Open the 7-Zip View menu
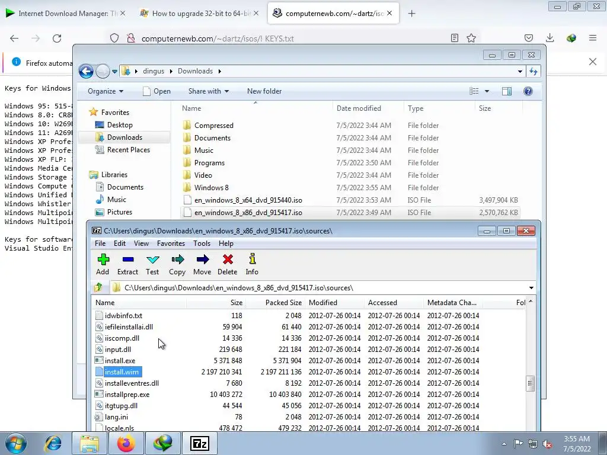This screenshot has width=607, height=455. point(141,243)
